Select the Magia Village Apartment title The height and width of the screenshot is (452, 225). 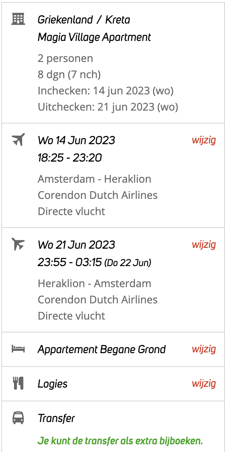[x=94, y=37]
